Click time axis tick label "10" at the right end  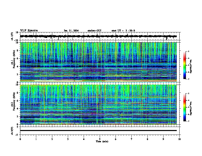[x=179, y=139]
